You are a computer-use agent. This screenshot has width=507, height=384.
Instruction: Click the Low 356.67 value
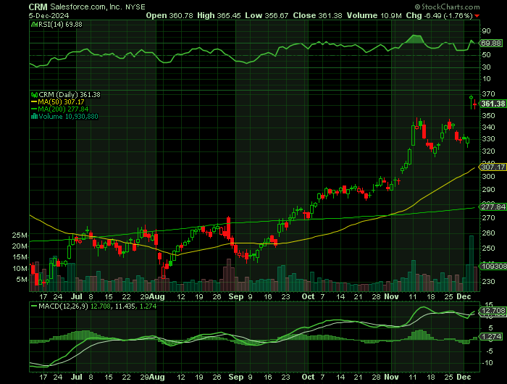click(267, 15)
